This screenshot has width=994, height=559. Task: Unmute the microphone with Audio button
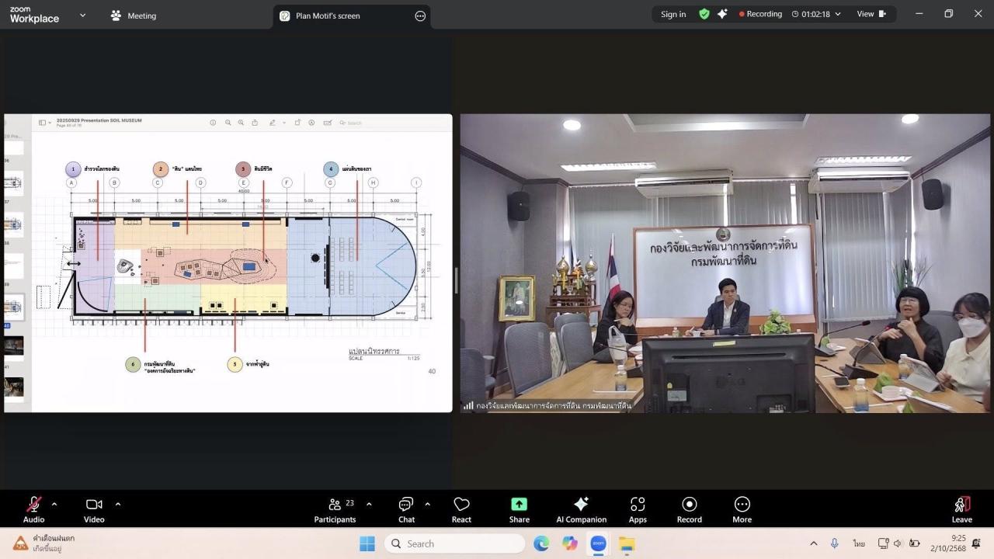tap(33, 509)
